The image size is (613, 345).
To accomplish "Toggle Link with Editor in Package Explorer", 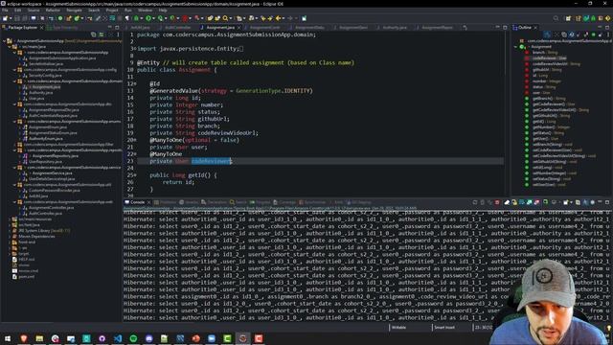I will (x=102, y=34).
